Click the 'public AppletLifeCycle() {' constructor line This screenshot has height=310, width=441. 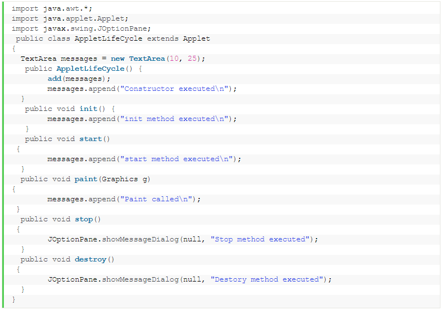click(84, 69)
